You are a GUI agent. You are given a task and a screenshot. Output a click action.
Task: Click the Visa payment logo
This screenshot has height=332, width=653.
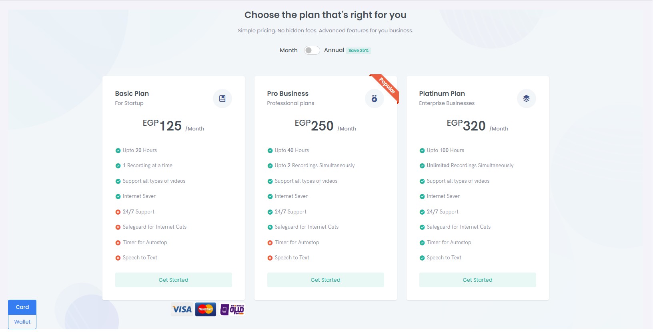coord(182,309)
